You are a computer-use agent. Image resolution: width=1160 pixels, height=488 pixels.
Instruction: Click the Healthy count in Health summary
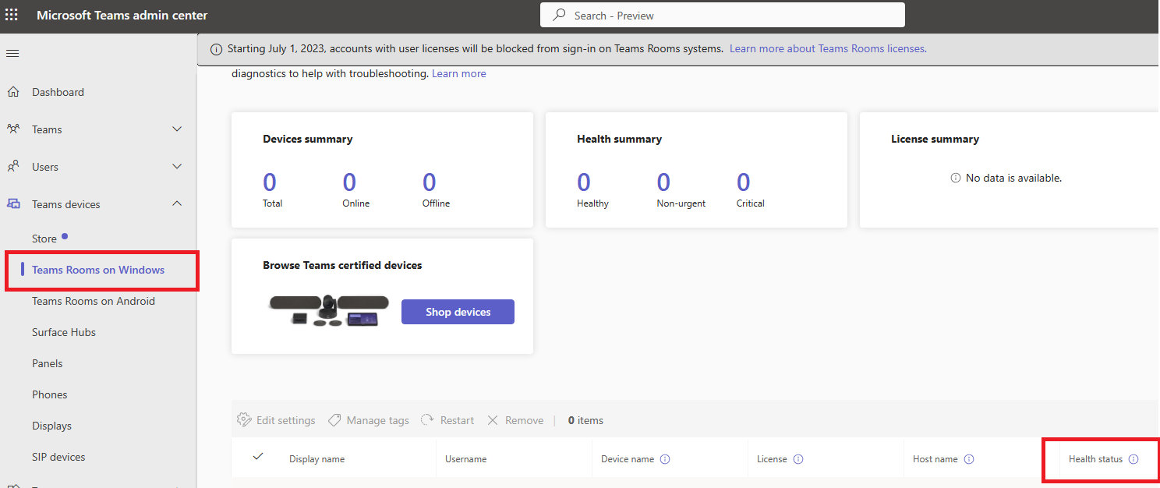584,182
